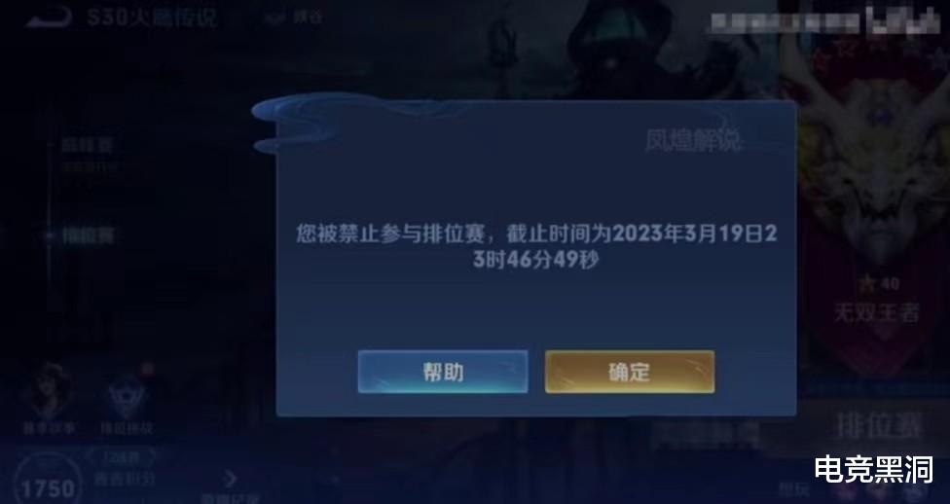Viewport: 950px width, 504px height.
Task: Confirm with the gold 确定 button
Action: click(630, 372)
